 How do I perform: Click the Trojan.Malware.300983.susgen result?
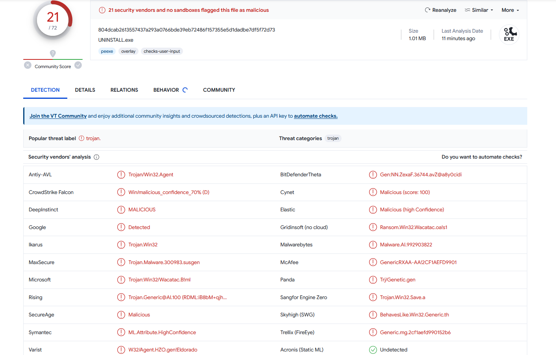164,263
